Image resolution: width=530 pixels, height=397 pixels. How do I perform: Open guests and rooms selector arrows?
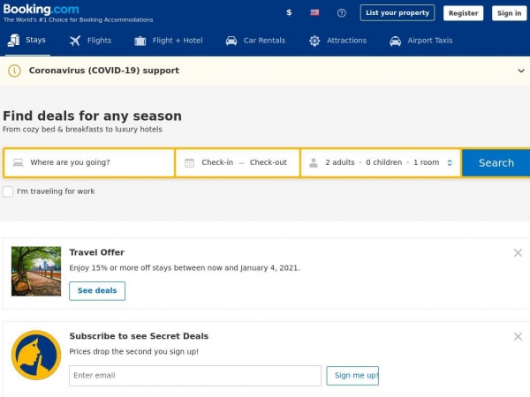tap(450, 162)
